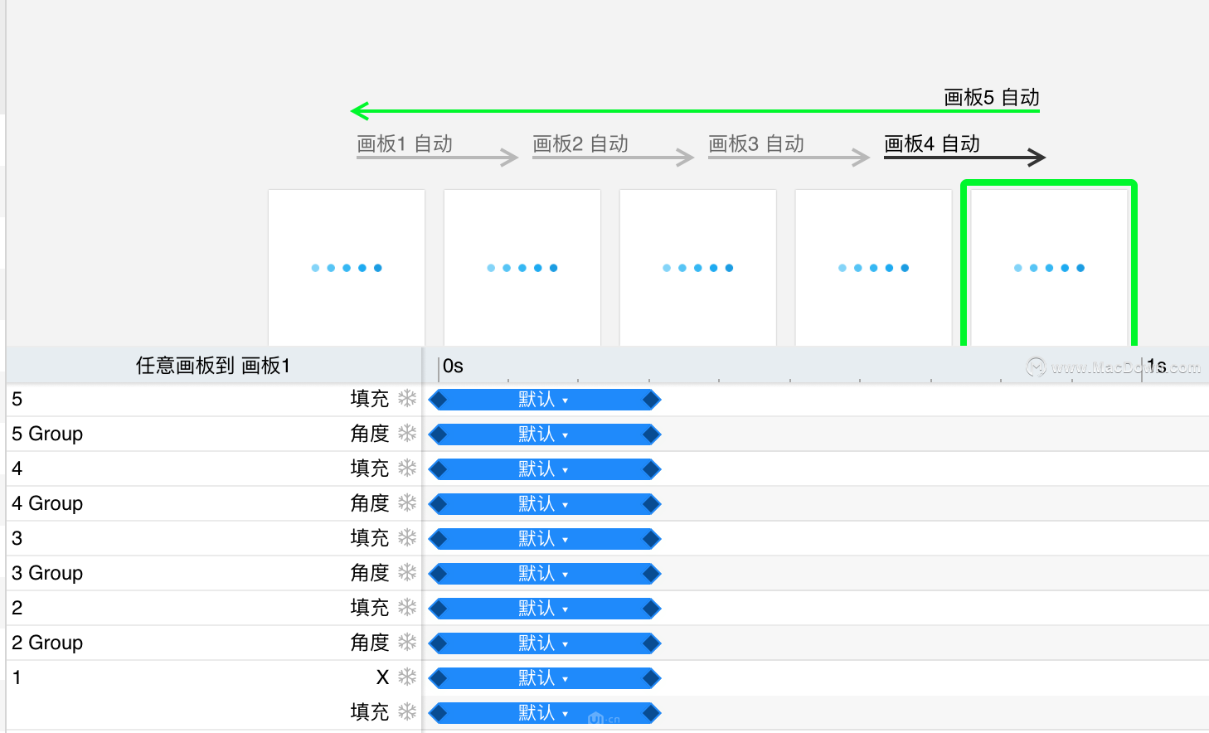The width and height of the screenshot is (1209, 733).
Task: Select the 画板1 自动 transition label
Action: tap(405, 143)
